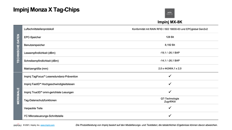
Task: Click the 8,192 Bit Benutzerspeicher value
Action: point(170,45)
